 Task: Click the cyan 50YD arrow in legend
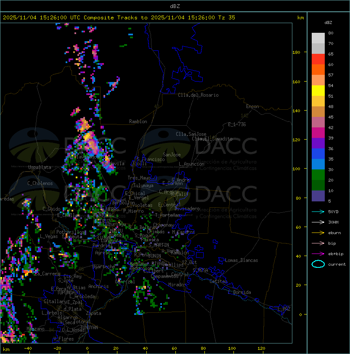(x=318, y=211)
